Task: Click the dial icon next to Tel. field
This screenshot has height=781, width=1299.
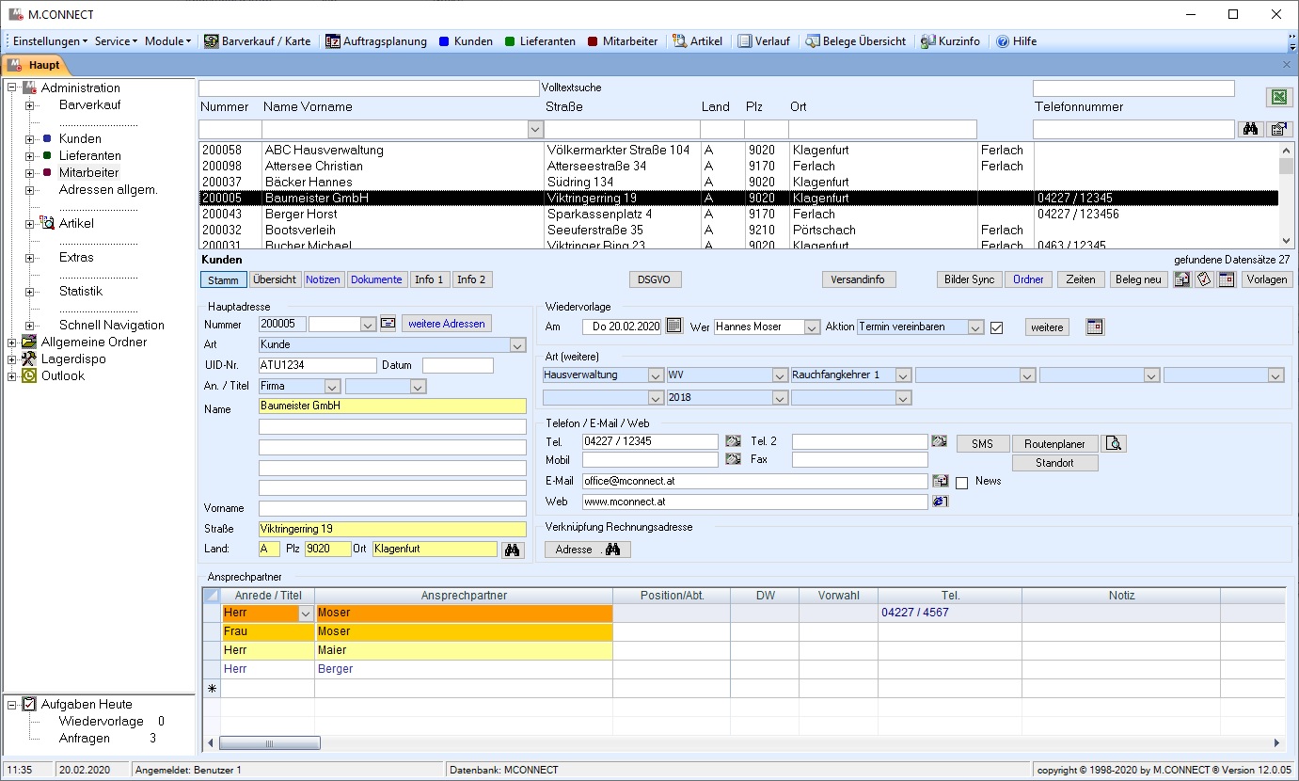Action: click(x=733, y=441)
